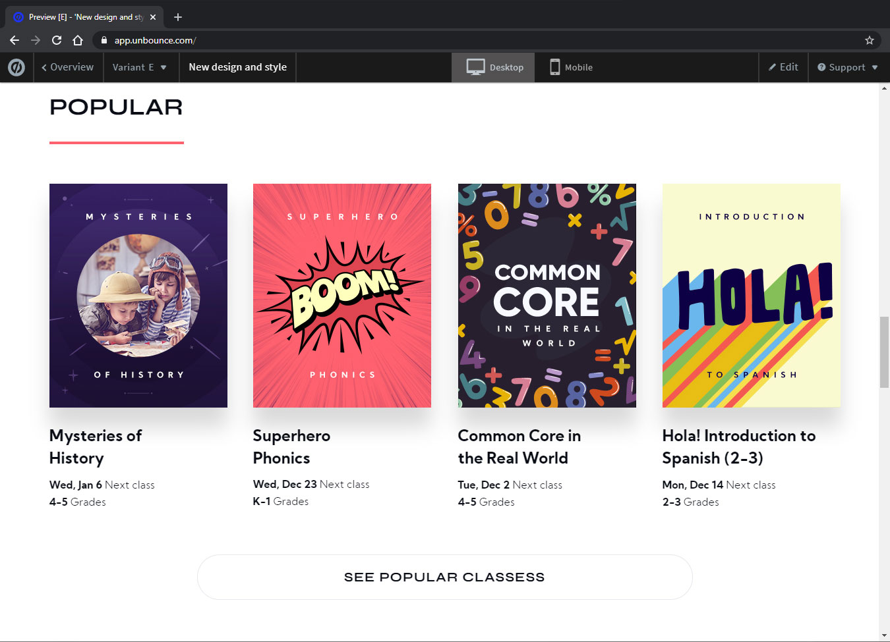Open the Superhero Phonics BOOM cover image

[x=342, y=296]
